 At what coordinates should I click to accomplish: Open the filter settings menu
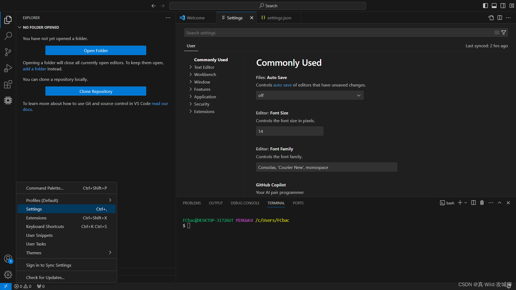pos(504,32)
